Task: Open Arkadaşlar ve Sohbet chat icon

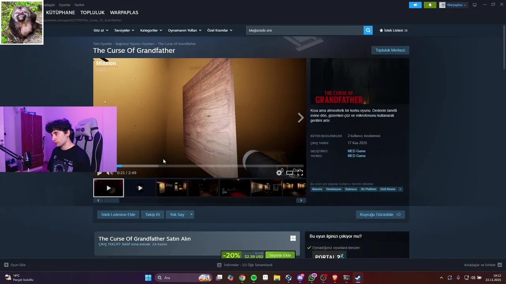Action: 500,265
